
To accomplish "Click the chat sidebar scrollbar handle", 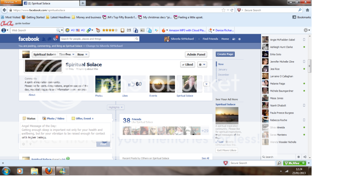I will (x=309, y=66).
